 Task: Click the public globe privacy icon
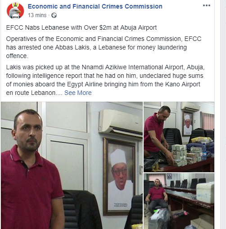coord(54,15)
